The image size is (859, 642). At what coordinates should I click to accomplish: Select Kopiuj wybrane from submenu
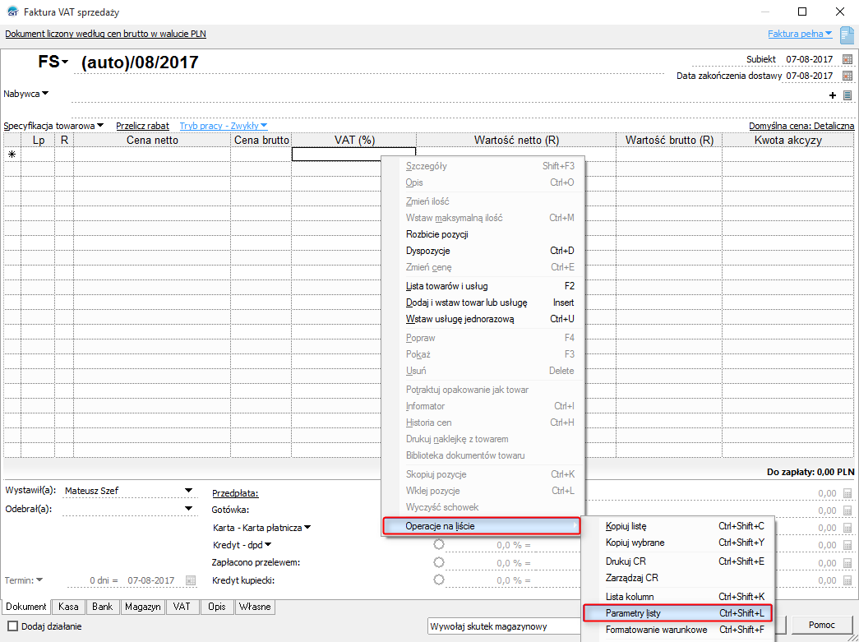pos(677,543)
